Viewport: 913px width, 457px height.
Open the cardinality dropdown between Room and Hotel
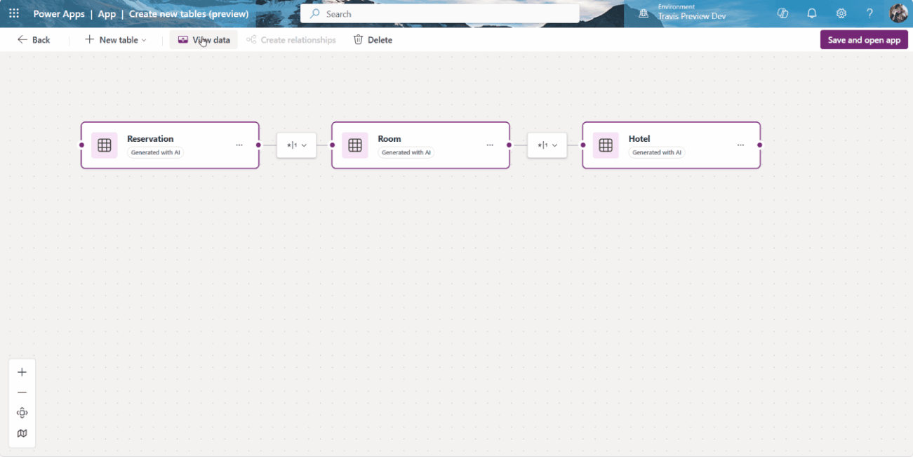547,145
